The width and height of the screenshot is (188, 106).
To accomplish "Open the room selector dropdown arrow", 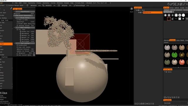I will pos(13,3).
